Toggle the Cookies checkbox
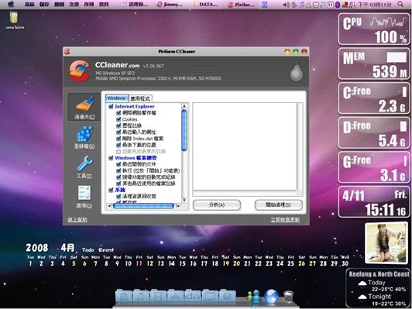This screenshot has height=309, width=412. 118,119
